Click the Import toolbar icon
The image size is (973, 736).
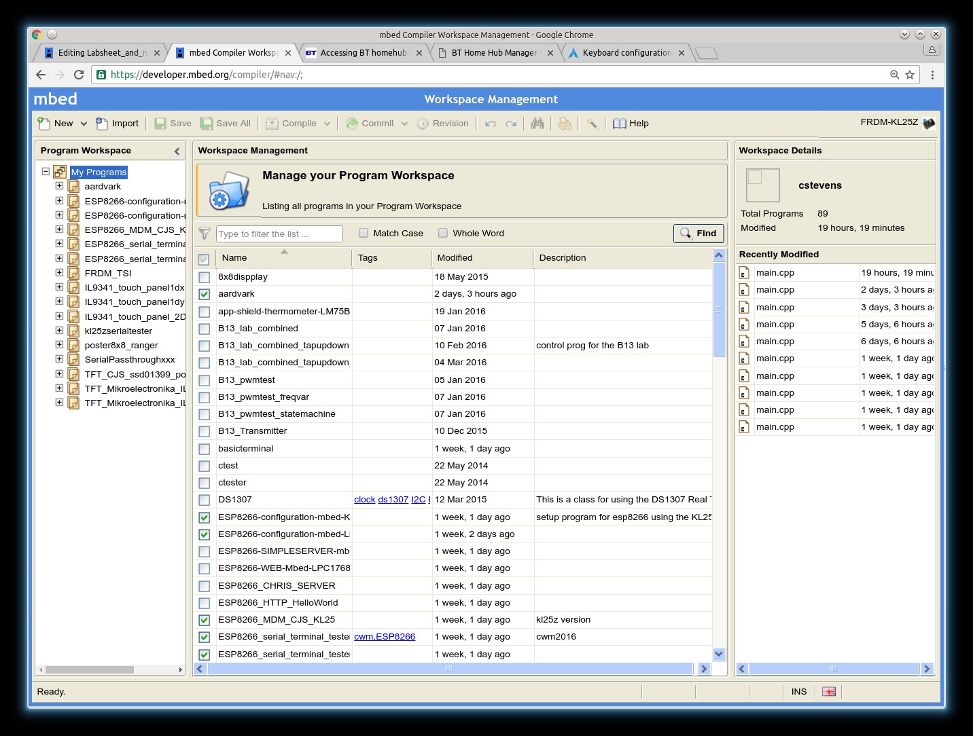102,124
